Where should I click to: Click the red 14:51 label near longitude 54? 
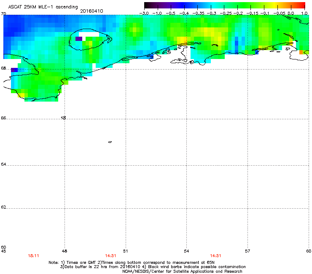point(215,256)
